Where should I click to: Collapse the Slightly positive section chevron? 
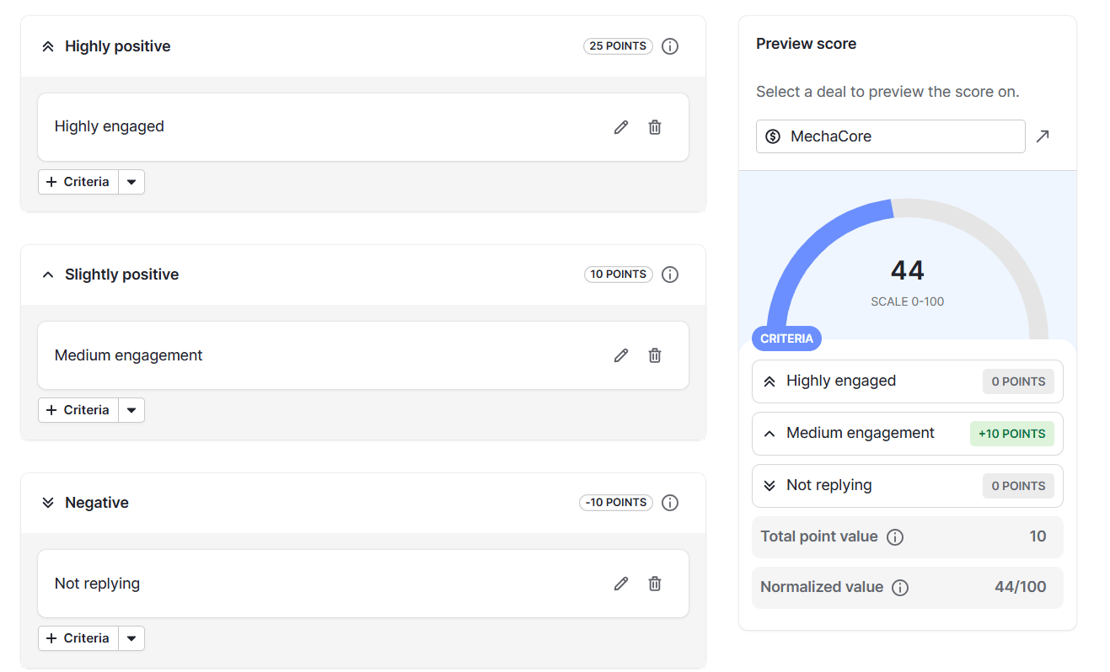pos(48,275)
